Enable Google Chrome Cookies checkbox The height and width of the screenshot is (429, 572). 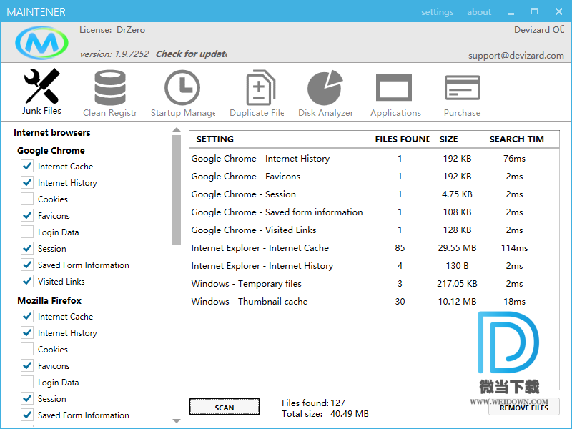coord(27,199)
